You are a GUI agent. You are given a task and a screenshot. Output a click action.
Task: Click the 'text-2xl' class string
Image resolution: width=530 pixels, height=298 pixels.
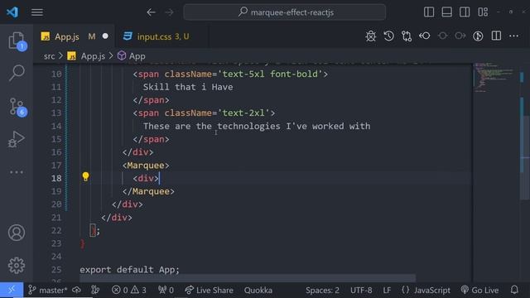(243, 113)
